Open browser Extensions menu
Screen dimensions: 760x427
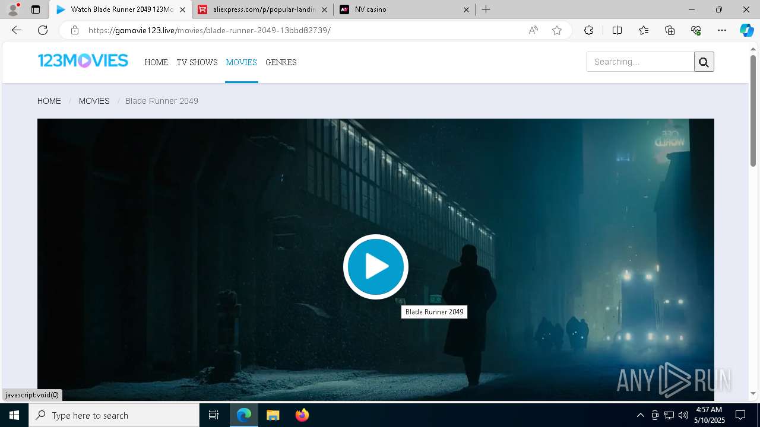pos(588,30)
